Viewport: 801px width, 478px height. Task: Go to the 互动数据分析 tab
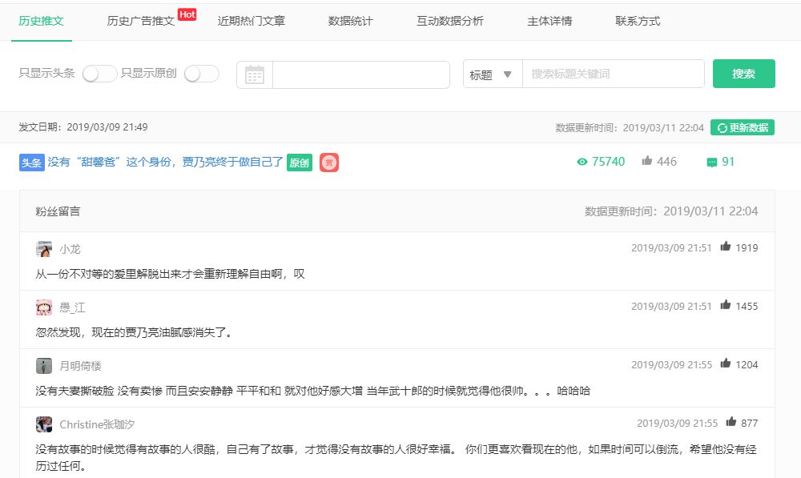(x=449, y=21)
